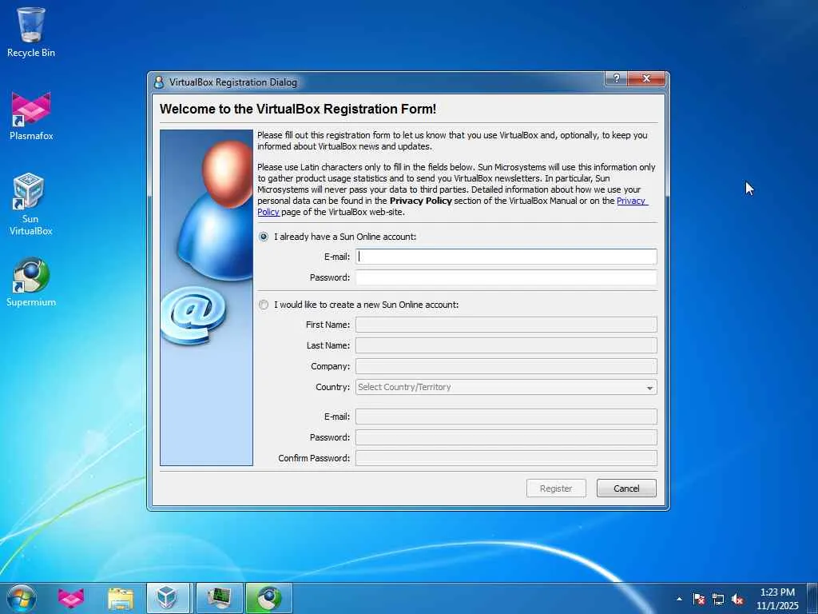Click the new account E-mail field
Image resolution: width=818 pixels, height=614 pixels.
(506, 416)
